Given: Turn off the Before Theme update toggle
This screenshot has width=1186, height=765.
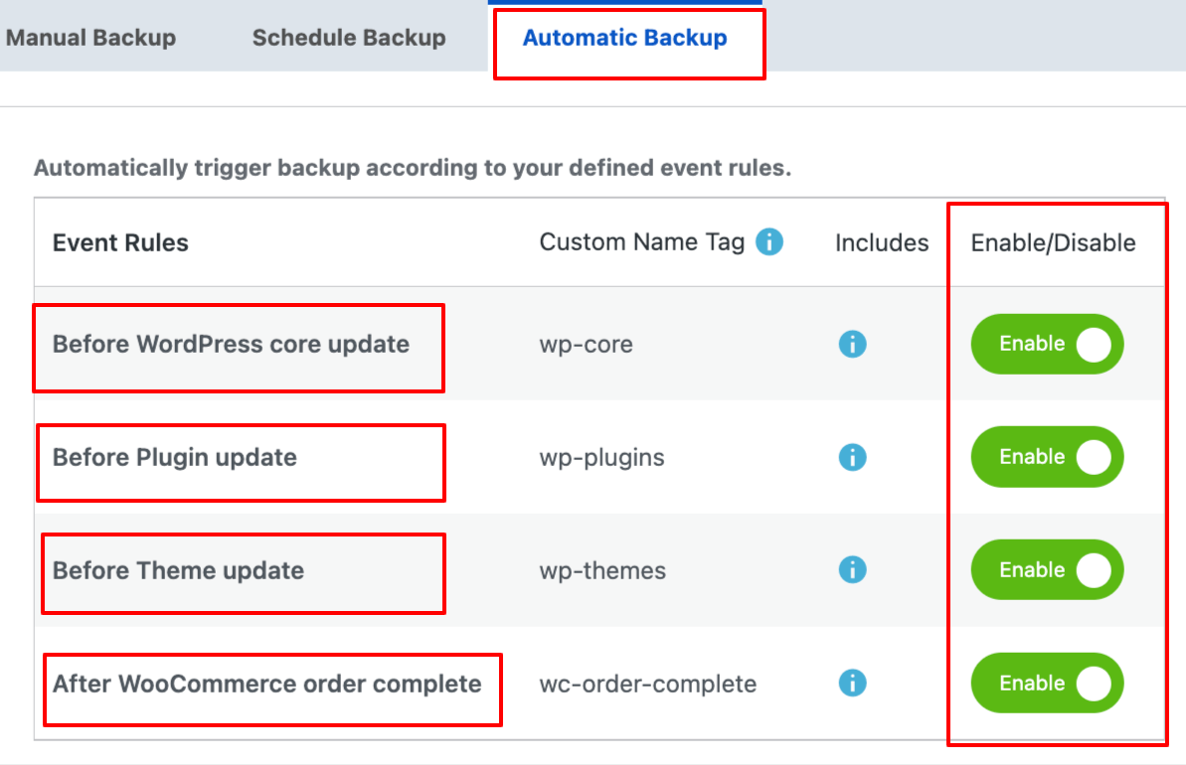Looking at the screenshot, I should coord(1047,569).
